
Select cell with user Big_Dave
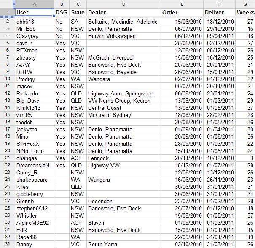tap(35, 101)
